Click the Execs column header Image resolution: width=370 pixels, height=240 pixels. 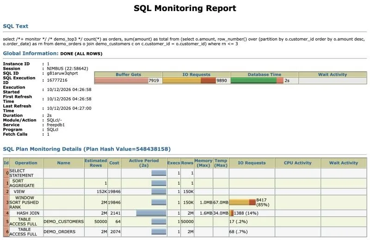(174, 163)
